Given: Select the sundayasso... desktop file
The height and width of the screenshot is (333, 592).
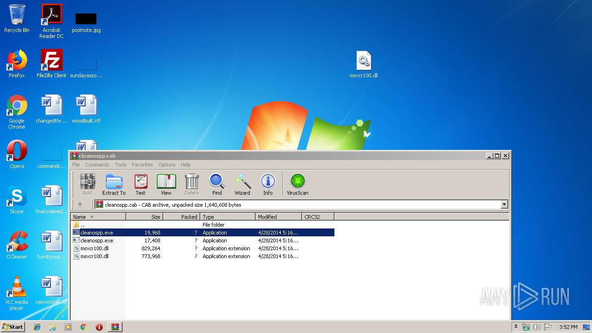Looking at the screenshot, I should tap(86, 68).
